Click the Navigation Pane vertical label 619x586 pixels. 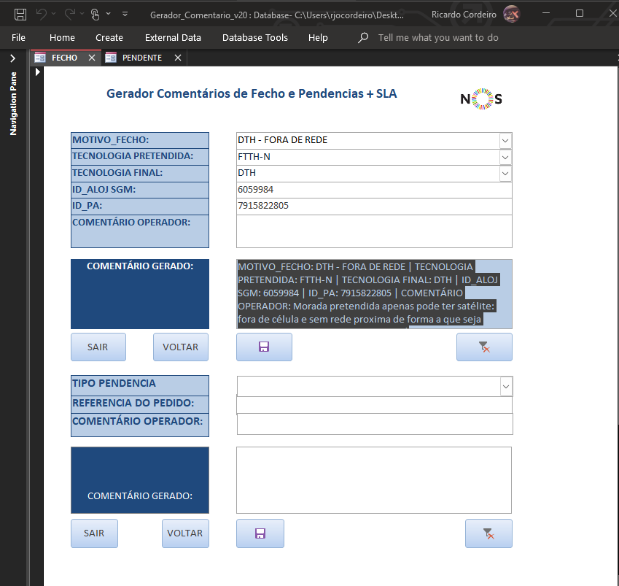click(13, 104)
